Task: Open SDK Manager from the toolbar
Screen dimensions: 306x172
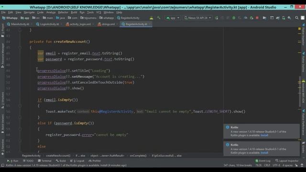Action: (x=289, y=18)
